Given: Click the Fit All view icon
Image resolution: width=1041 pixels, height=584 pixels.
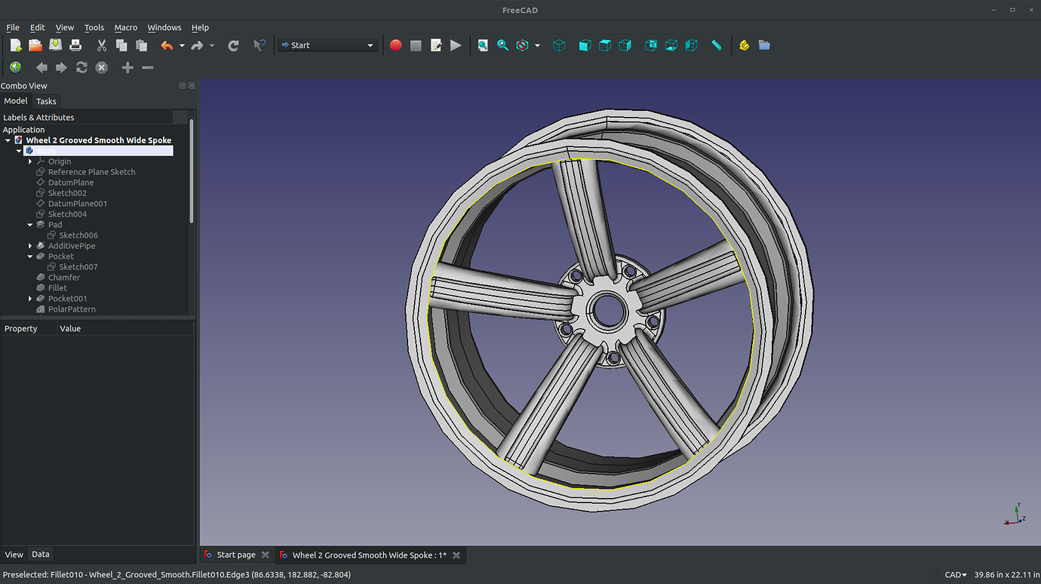Looking at the screenshot, I should pos(483,45).
